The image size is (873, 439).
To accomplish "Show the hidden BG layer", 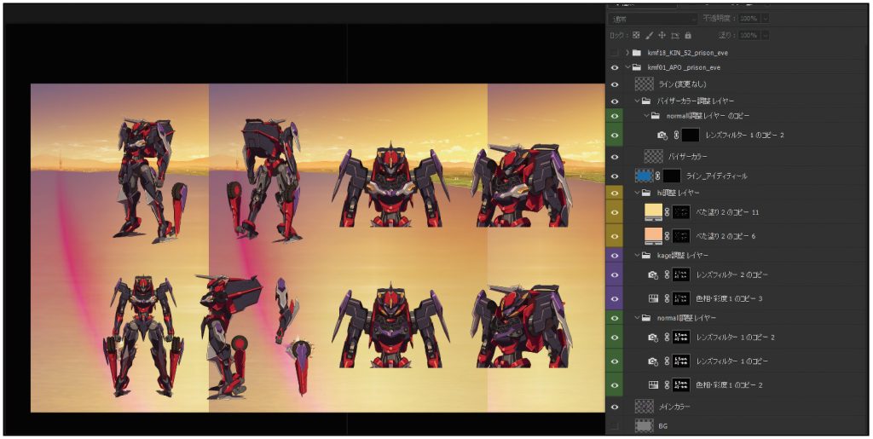I will pos(614,425).
